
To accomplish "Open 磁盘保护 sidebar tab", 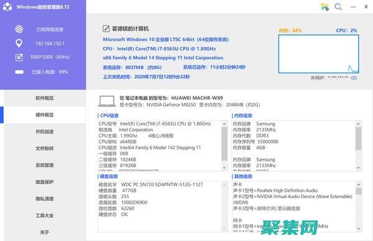I will coord(45,182).
